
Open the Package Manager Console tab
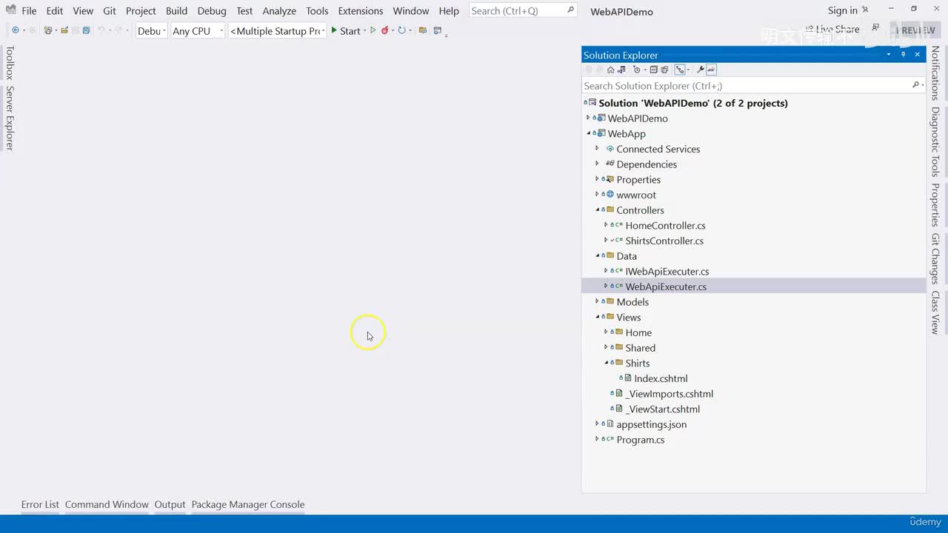248,504
